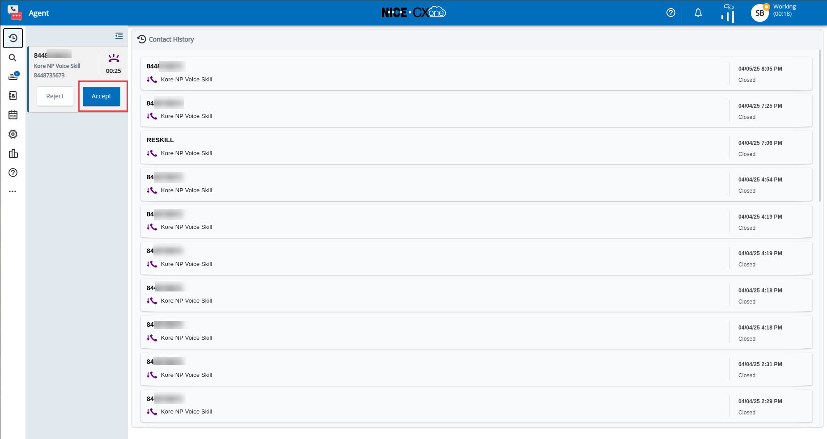Open contact entry dated 04/05/25 8:05 PM
The image size is (827, 439).
pyautogui.click(x=476, y=73)
